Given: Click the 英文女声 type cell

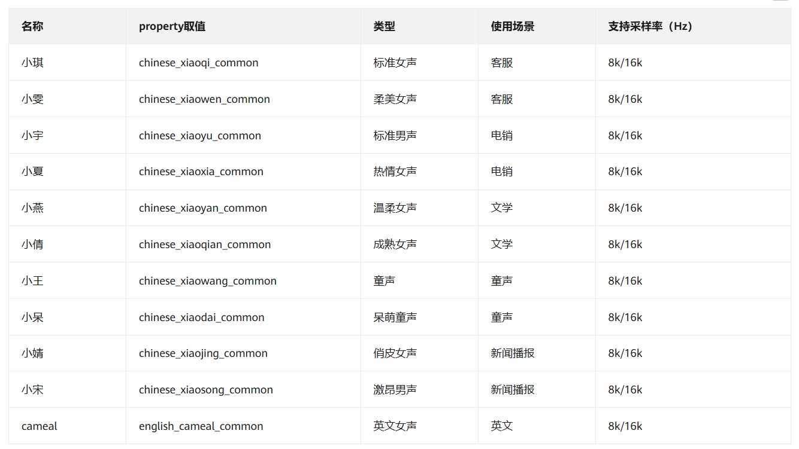Looking at the screenshot, I should [x=395, y=426].
